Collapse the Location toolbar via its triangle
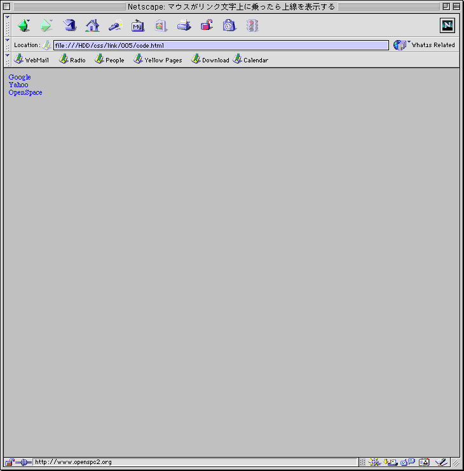The image size is (464, 471). pos(7,40)
